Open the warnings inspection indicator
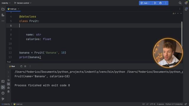This screenshot has width=189, height=106. [x=174, y=13]
